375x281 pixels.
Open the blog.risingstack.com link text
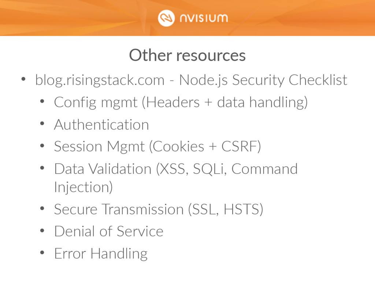coord(100,80)
